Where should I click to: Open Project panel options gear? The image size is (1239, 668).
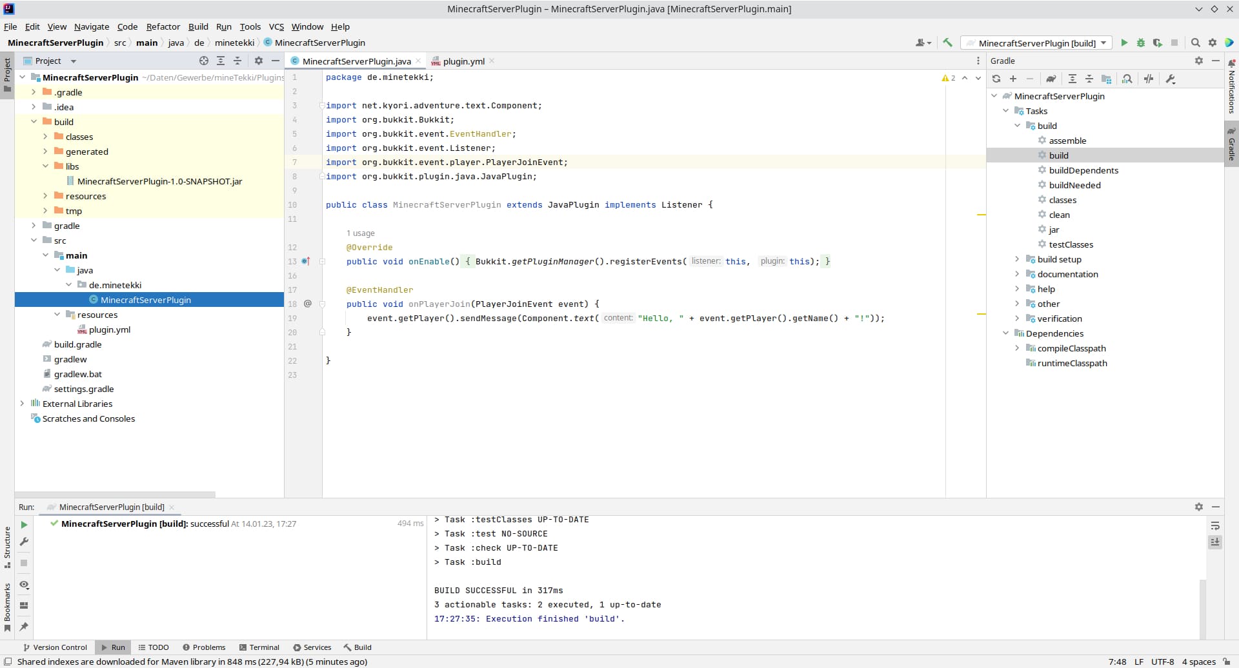point(259,61)
